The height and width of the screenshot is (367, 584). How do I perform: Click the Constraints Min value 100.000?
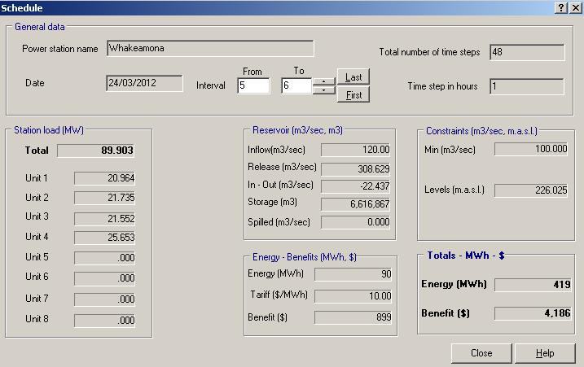531,149
